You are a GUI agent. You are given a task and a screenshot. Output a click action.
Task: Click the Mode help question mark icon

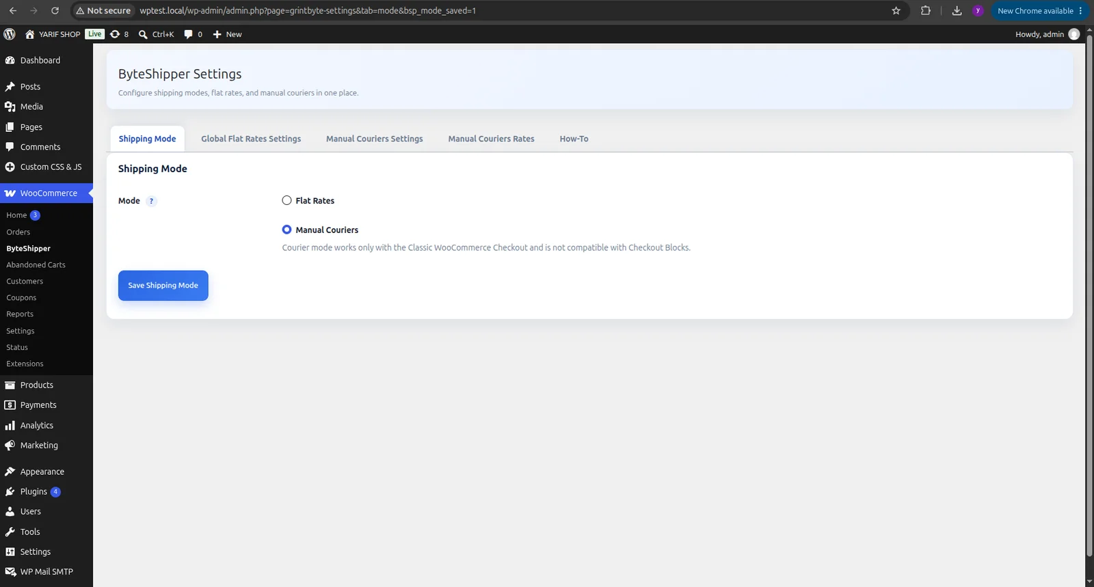pos(151,201)
